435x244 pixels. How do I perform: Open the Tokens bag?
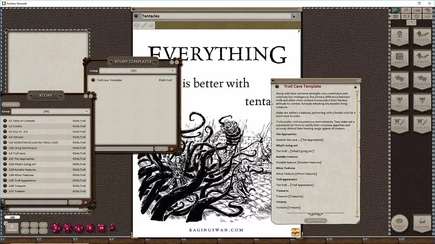pyautogui.click(x=400, y=223)
